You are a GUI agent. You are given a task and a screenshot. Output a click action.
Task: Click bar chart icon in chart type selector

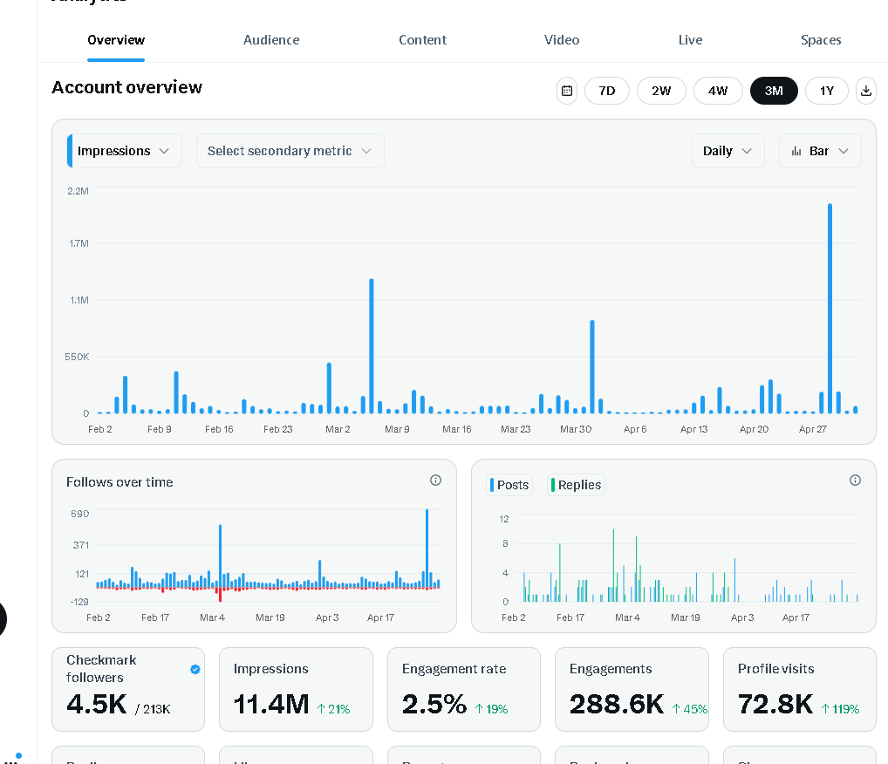[796, 151]
